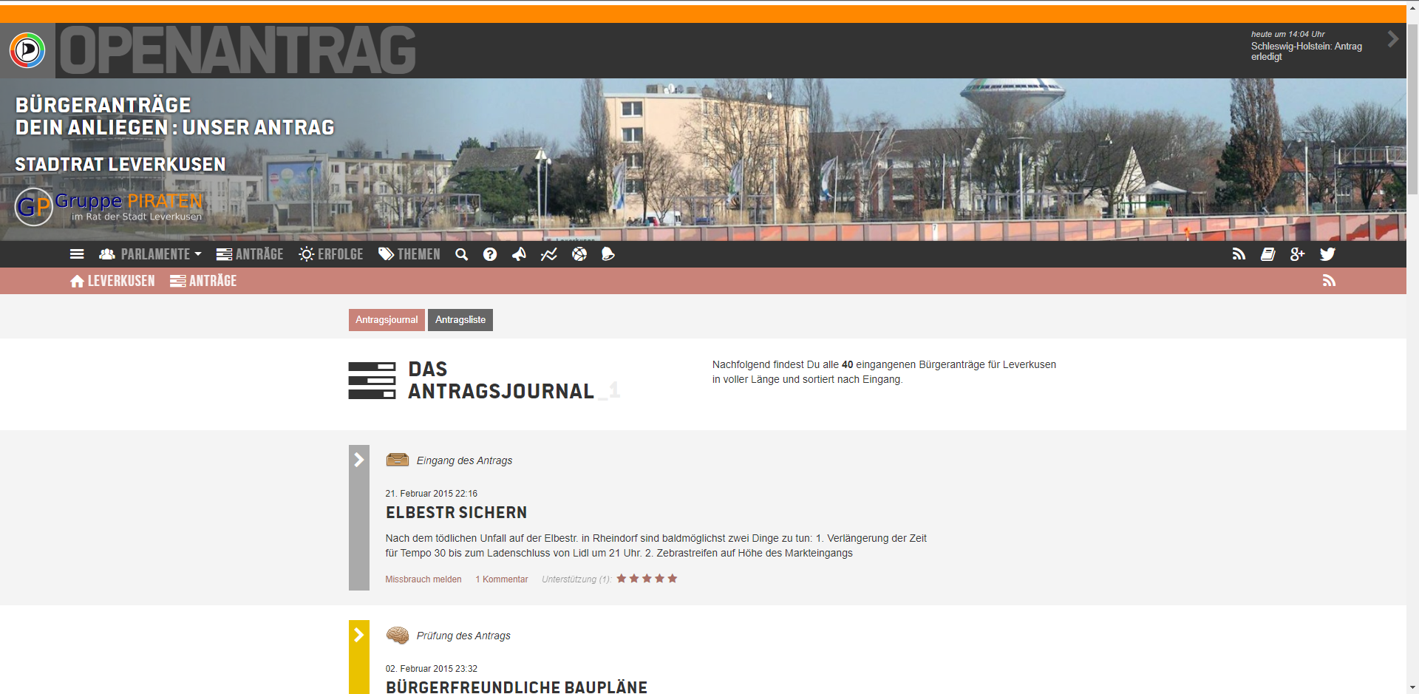Click the book icon in dark navbar
The height and width of the screenshot is (694, 1419).
1268,254
